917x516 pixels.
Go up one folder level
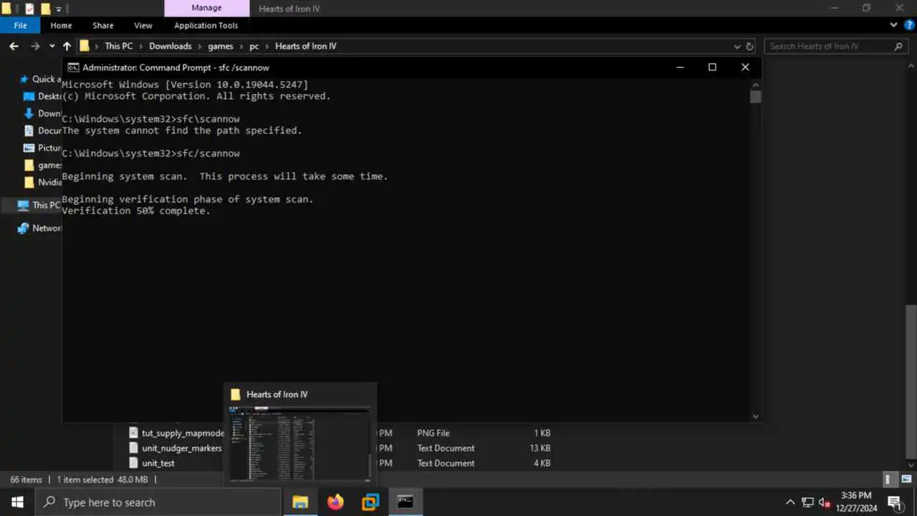[67, 46]
